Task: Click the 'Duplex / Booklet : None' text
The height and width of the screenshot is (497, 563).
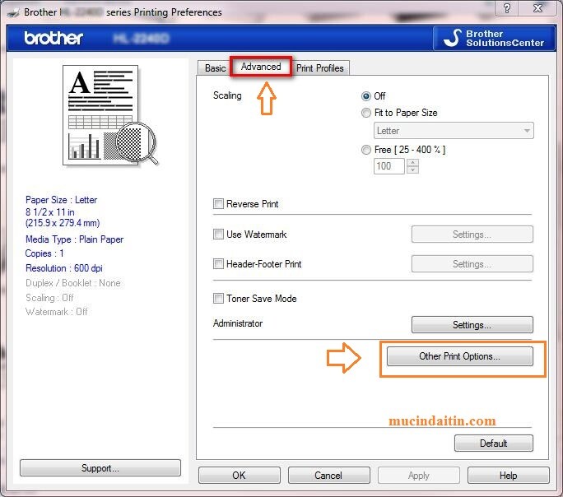Action: pos(73,283)
